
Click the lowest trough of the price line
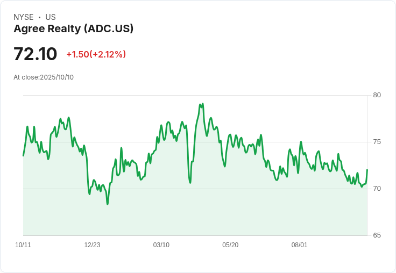pyautogui.click(x=108, y=204)
